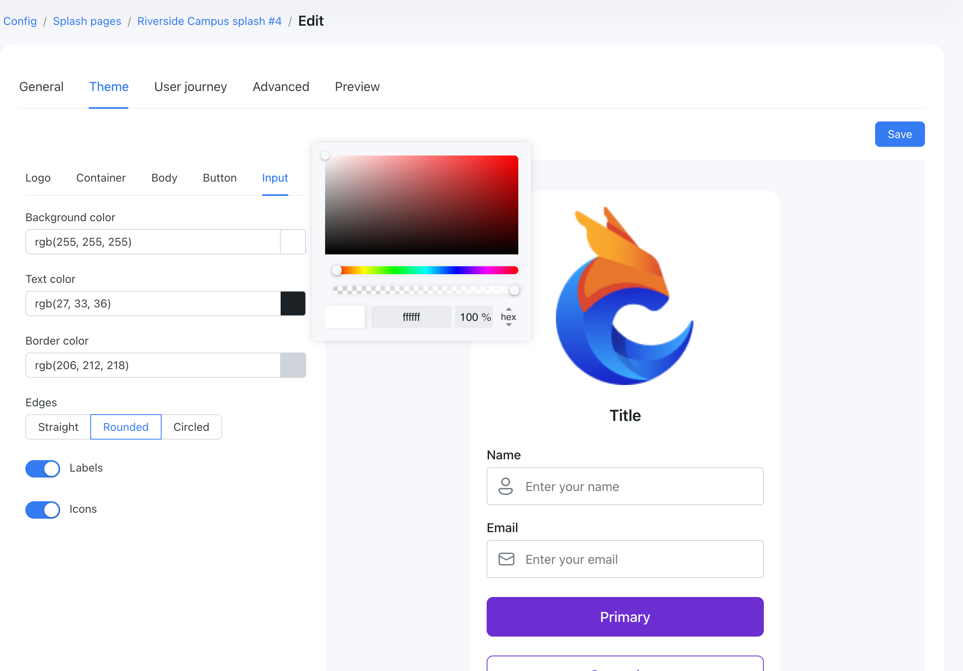Switch to the Body sub-tab
The width and height of the screenshot is (963, 671).
tap(164, 178)
